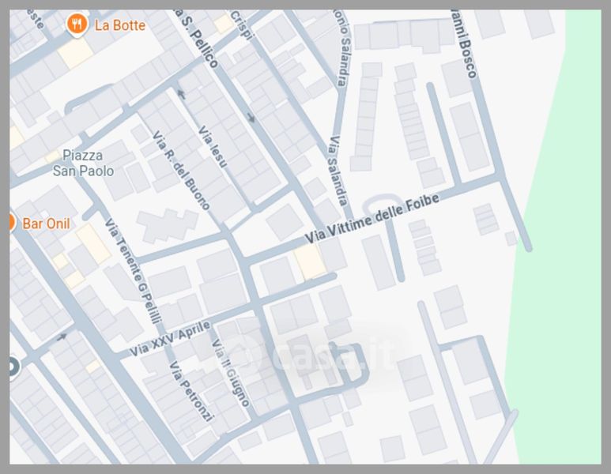Click the Via Petronzi street label

click(x=192, y=391)
